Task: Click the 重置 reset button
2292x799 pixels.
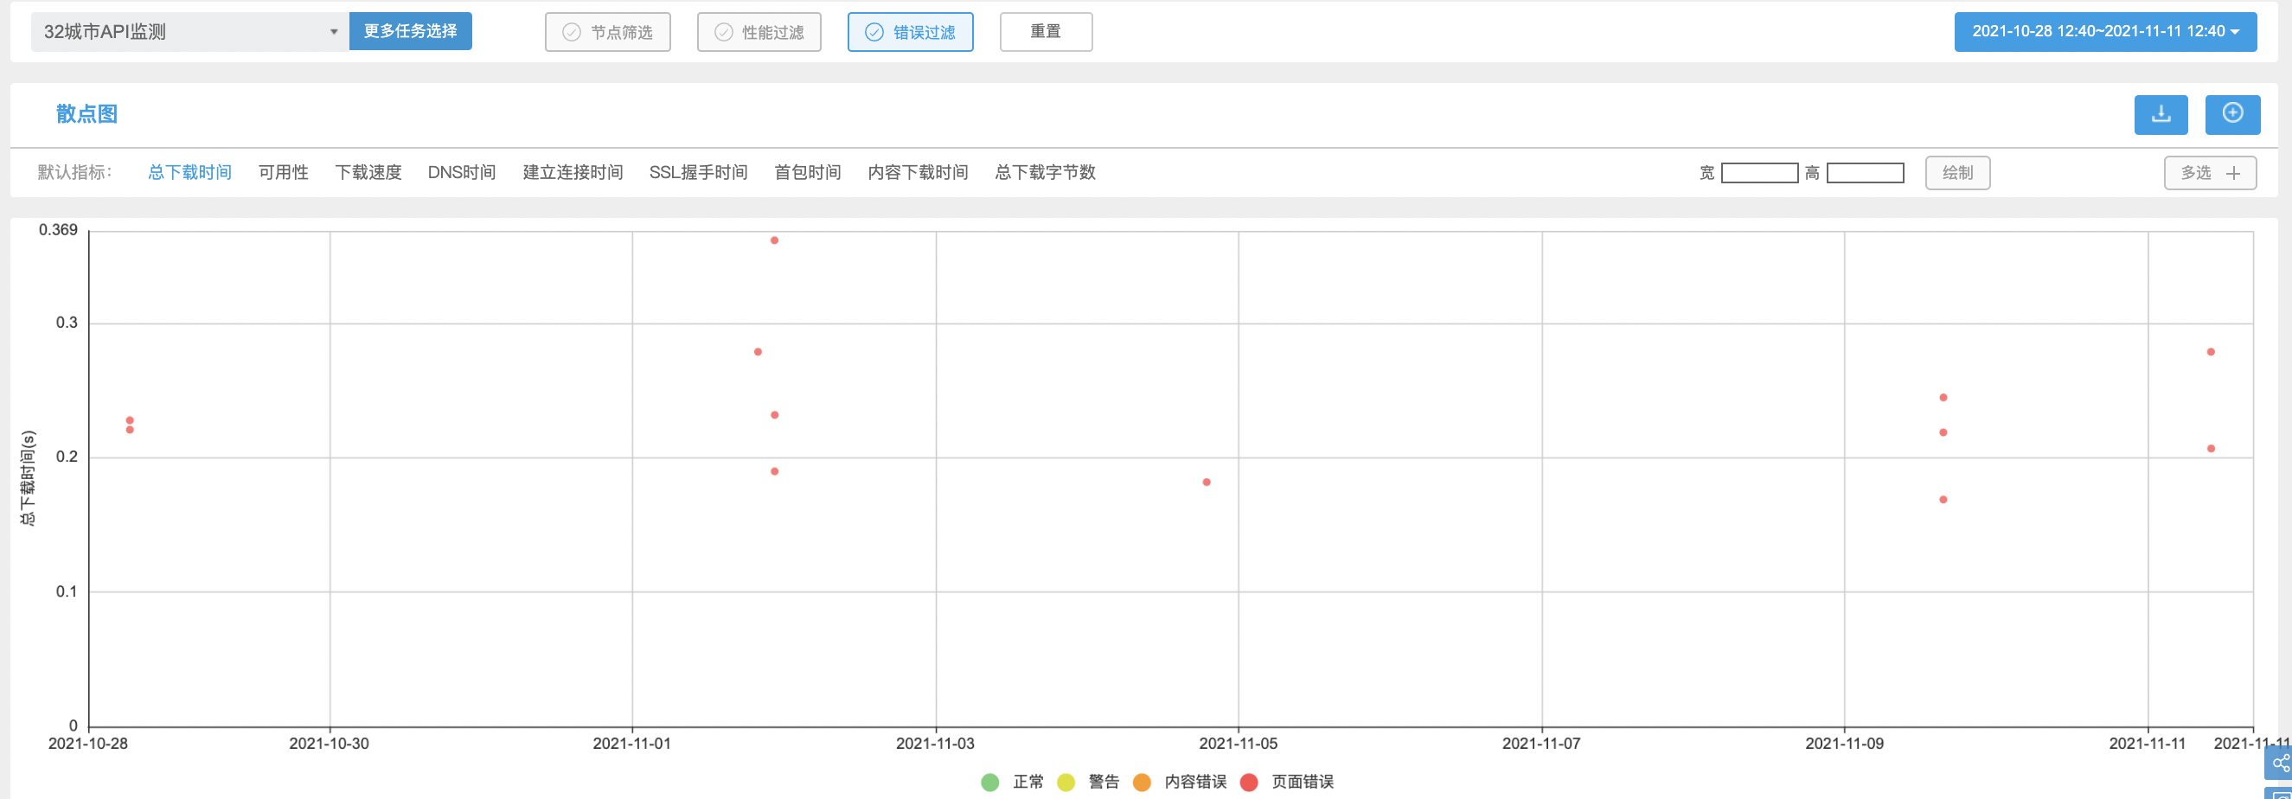Action: pos(1046,32)
